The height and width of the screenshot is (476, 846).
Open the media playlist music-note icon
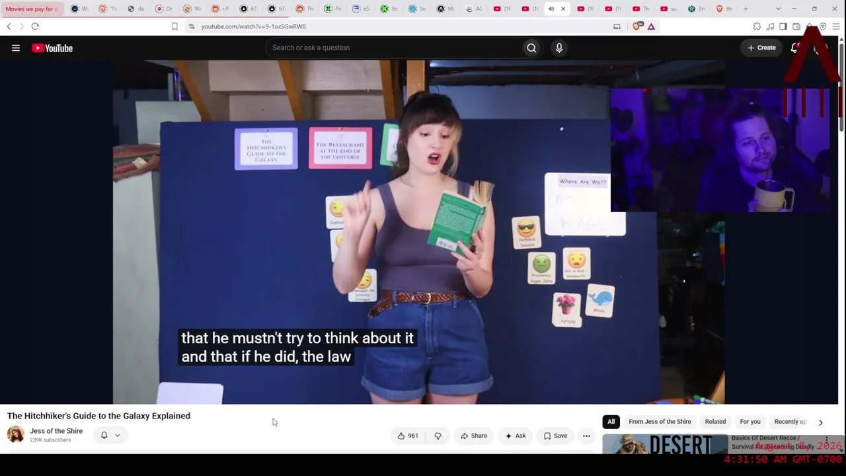[x=770, y=26]
